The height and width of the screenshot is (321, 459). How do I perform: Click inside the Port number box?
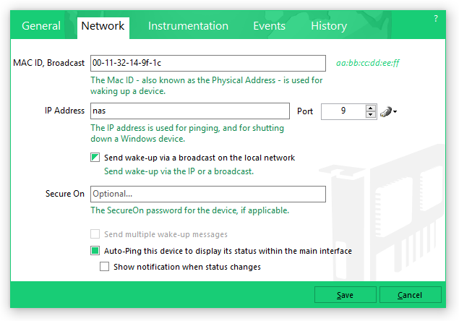342,111
